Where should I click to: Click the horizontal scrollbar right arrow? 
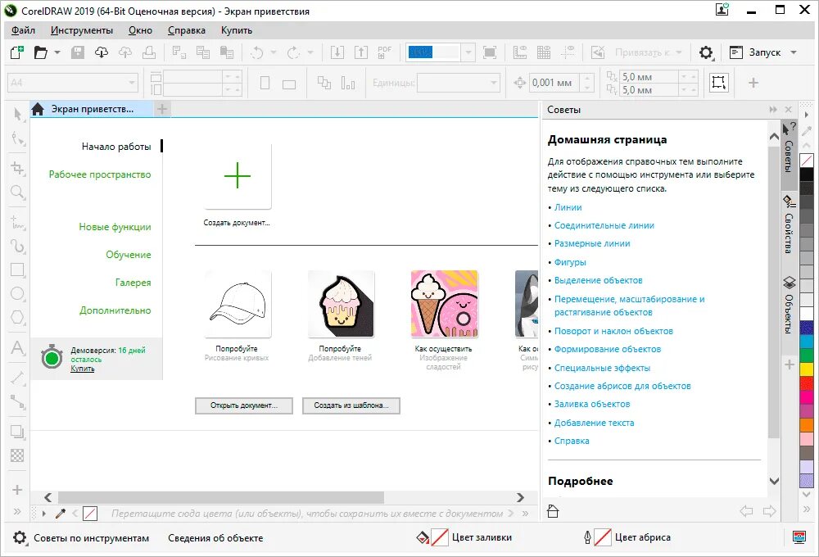pos(520,497)
